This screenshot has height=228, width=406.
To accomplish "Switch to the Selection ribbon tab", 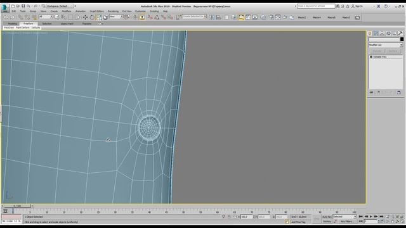I will click(47, 23).
